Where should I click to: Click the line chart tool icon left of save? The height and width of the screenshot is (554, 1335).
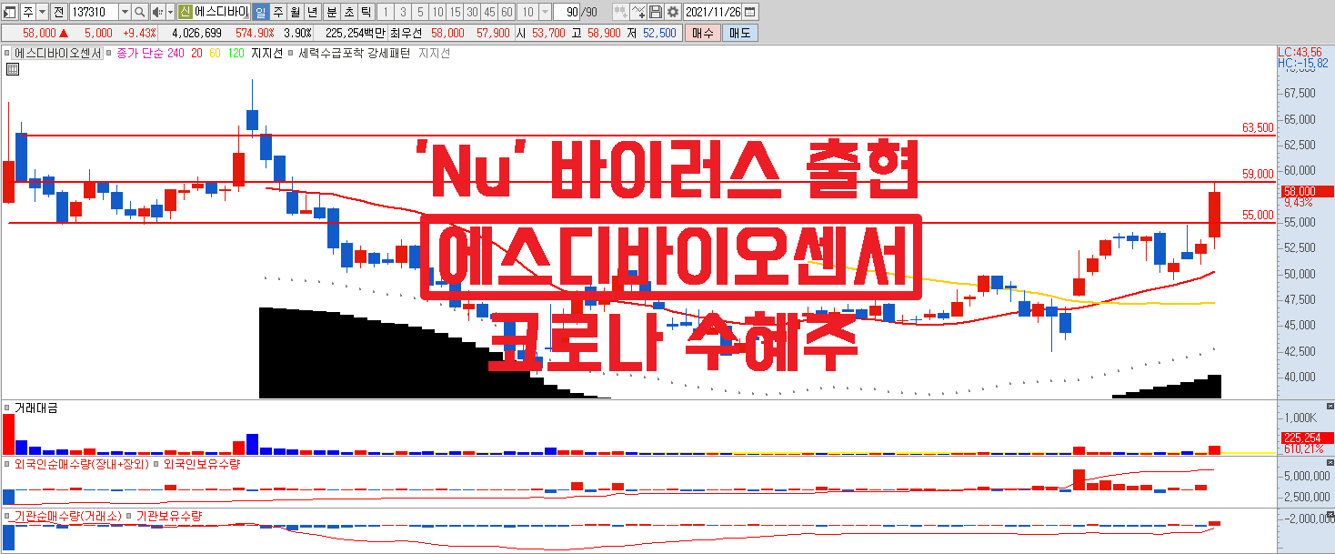pos(637,12)
